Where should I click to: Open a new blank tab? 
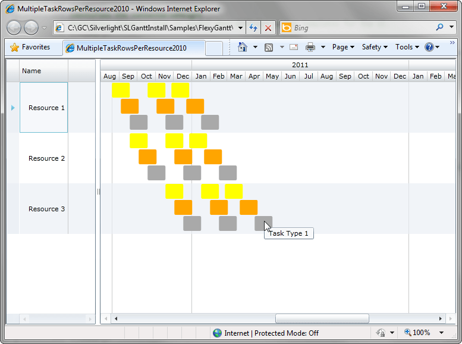[x=214, y=48]
